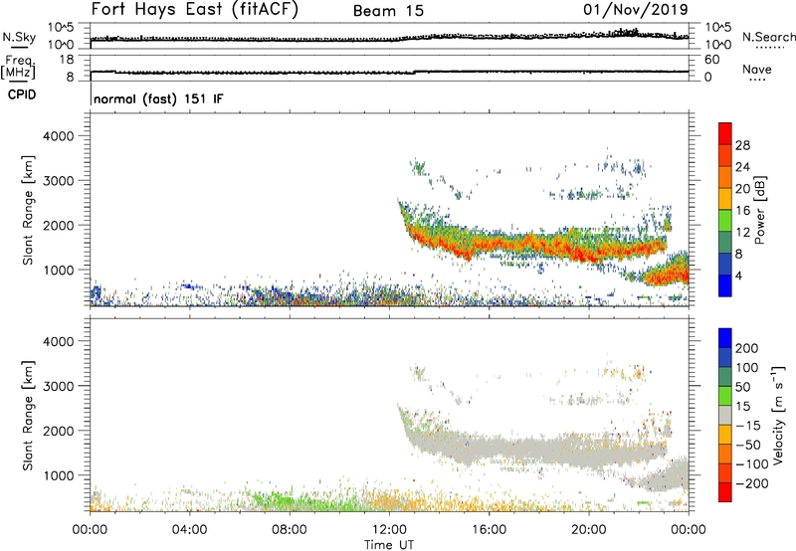Click the "4000" tick on the power panel axis
The image size is (796, 551).
coord(59,136)
